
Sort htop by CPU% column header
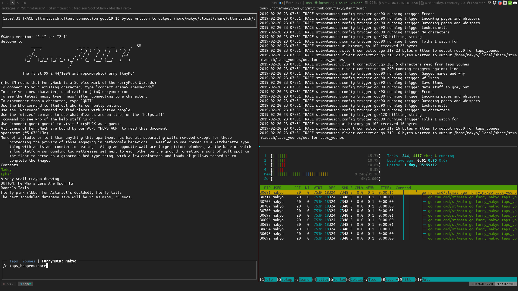pyautogui.click(x=359, y=188)
